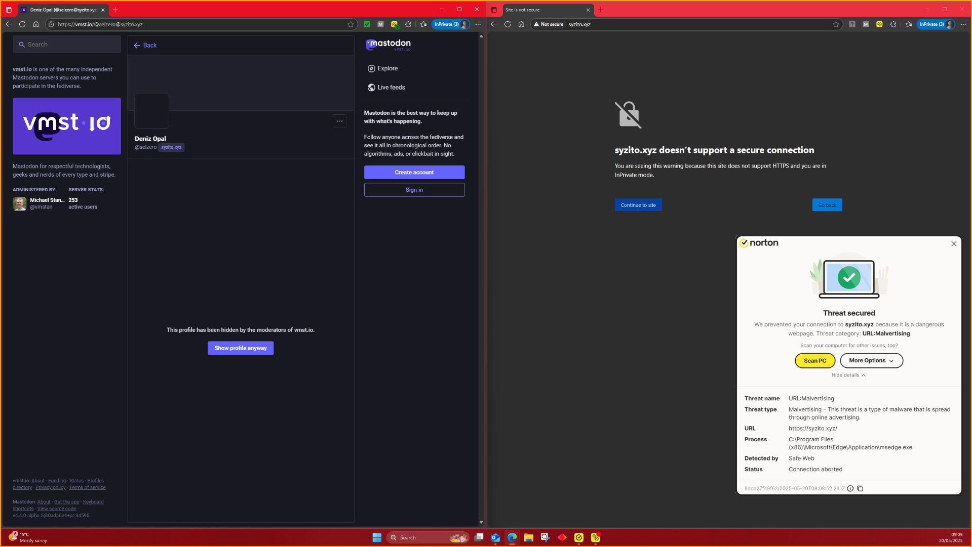Go back in the left Edge window
The width and height of the screenshot is (972, 547).
[x=9, y=24]
